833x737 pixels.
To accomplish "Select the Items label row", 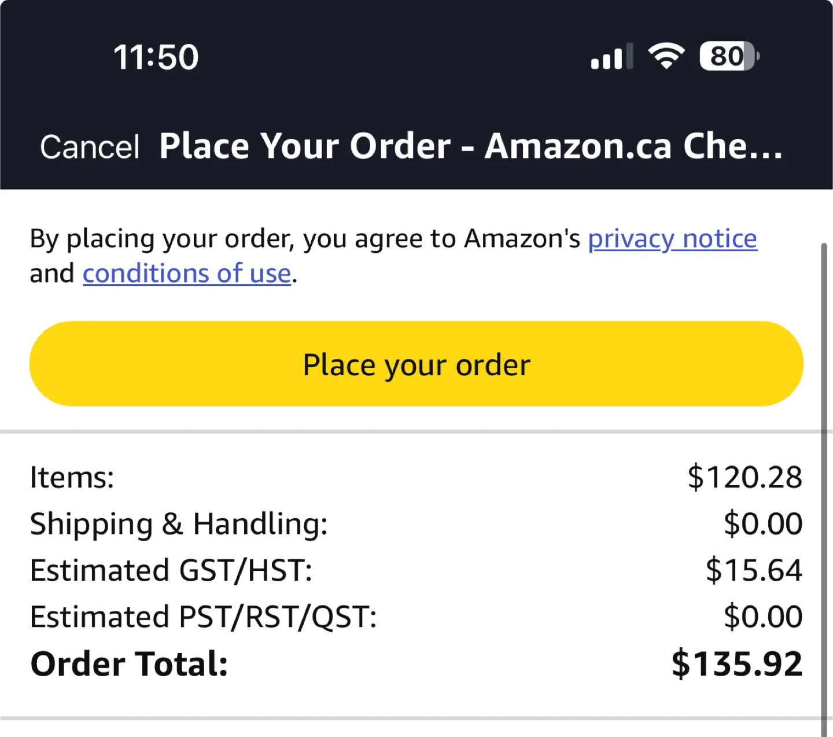I will [x=72, y=478].
